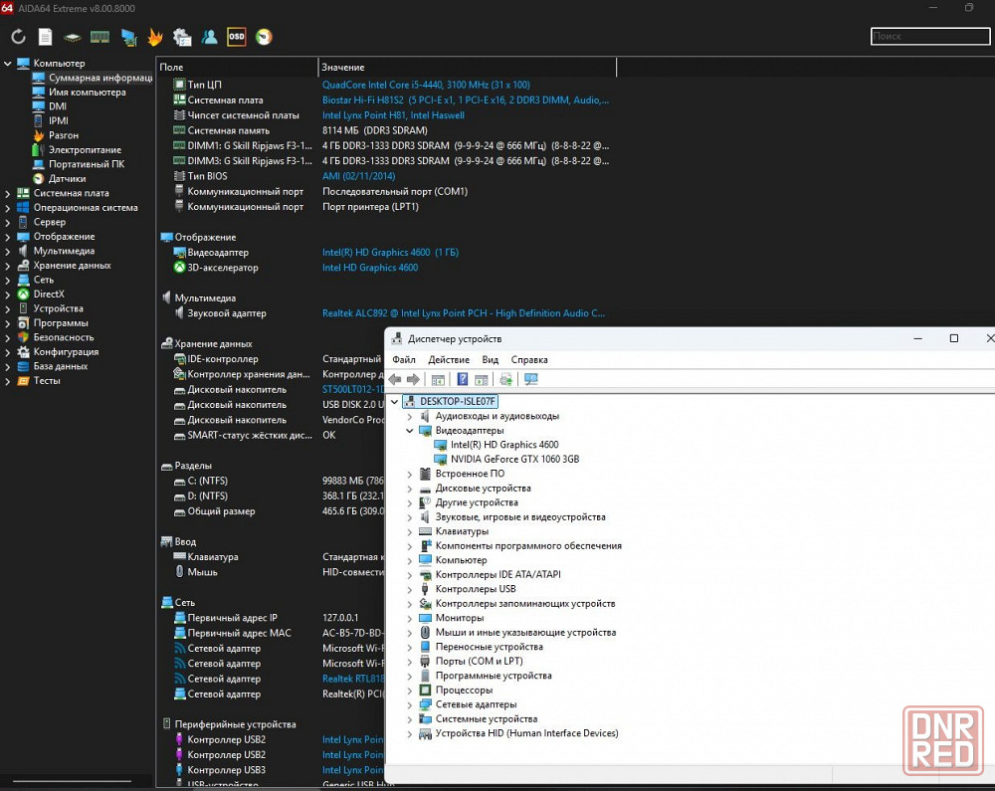Select Датчики in the Компьютер tree

pyautogui.click(x=67, y=179)
